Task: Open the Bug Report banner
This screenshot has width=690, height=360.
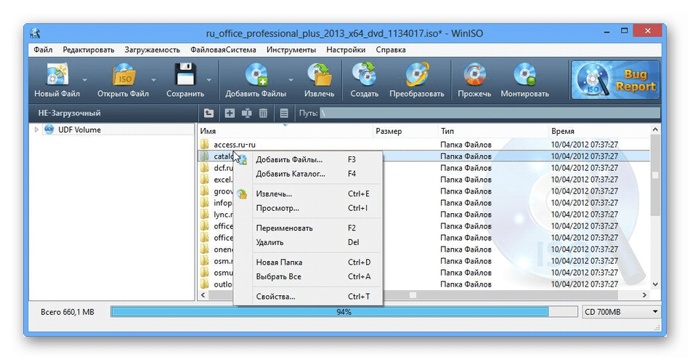Action: tap(615, 80)
